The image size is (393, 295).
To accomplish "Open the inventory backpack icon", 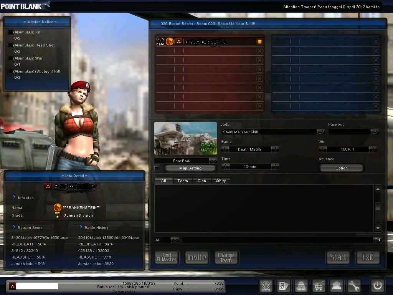I will (301, 285).
